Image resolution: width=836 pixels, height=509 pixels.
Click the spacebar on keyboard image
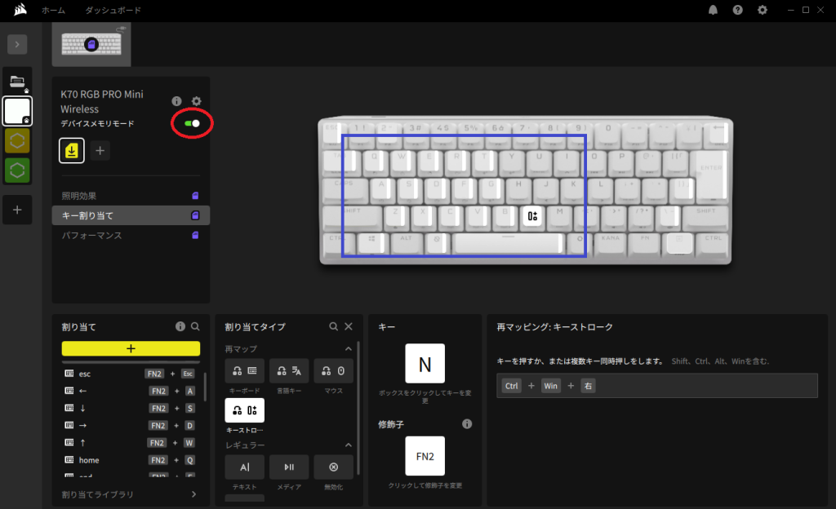click(x=508, y=243)
